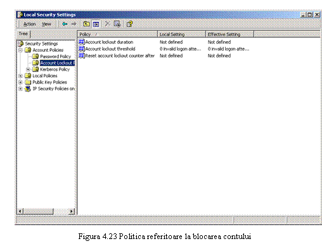Expand the Local Policies node
Image resolution: width=322 pixels, height=246 pixels.
[x=20, y=76]
